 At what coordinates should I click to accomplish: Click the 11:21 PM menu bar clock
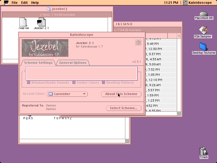click(x=171, y=3)
